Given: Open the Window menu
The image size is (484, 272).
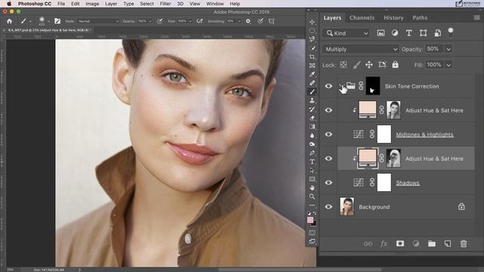Looking at the screenshot, I should tap(215, 4).
